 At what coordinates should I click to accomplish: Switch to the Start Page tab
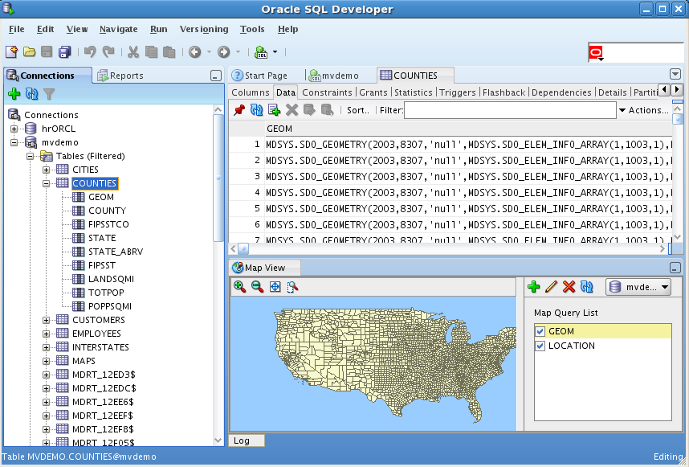tap(260, 76)
